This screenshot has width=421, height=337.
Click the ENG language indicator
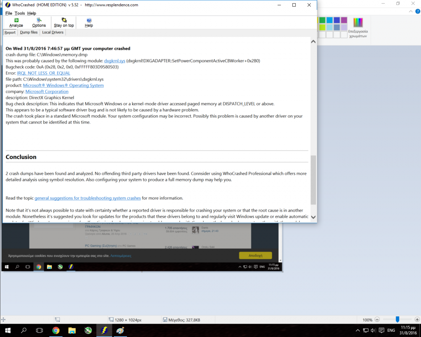point(391,330)
